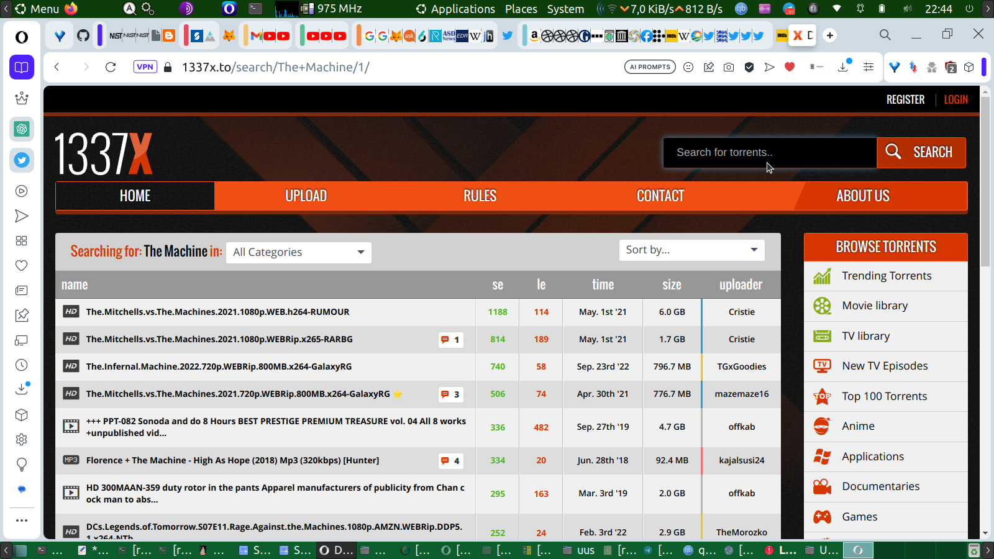
Task: Open sidebar settings gear
Action: 22,440
